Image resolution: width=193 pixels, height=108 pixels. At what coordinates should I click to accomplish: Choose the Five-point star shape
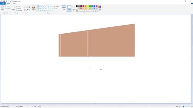[x=42, y=10]
